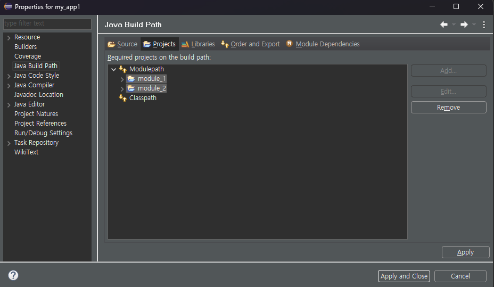Select the Modulepath node label
This screenshot has height=287, width=494.
146,69
